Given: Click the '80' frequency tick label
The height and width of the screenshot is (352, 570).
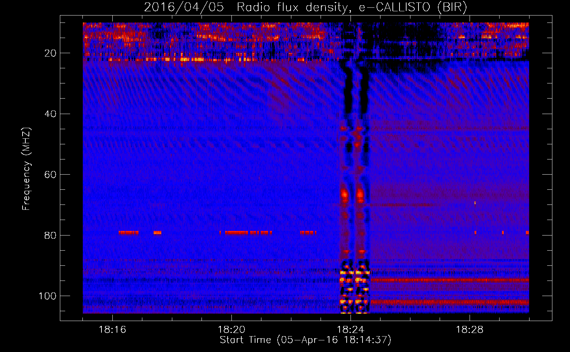Looking at the screenshot, I should tap(50, 235).
